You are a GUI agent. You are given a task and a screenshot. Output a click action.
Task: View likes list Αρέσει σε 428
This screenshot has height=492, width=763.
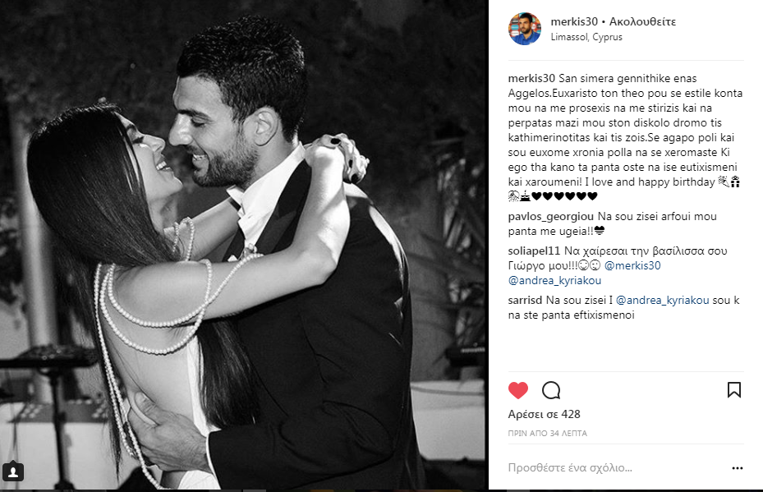click(x=544, y=414)
